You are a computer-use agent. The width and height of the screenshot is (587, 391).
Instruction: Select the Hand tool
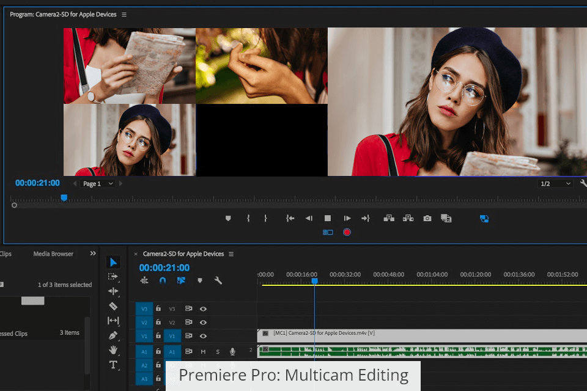coord(113,350)
